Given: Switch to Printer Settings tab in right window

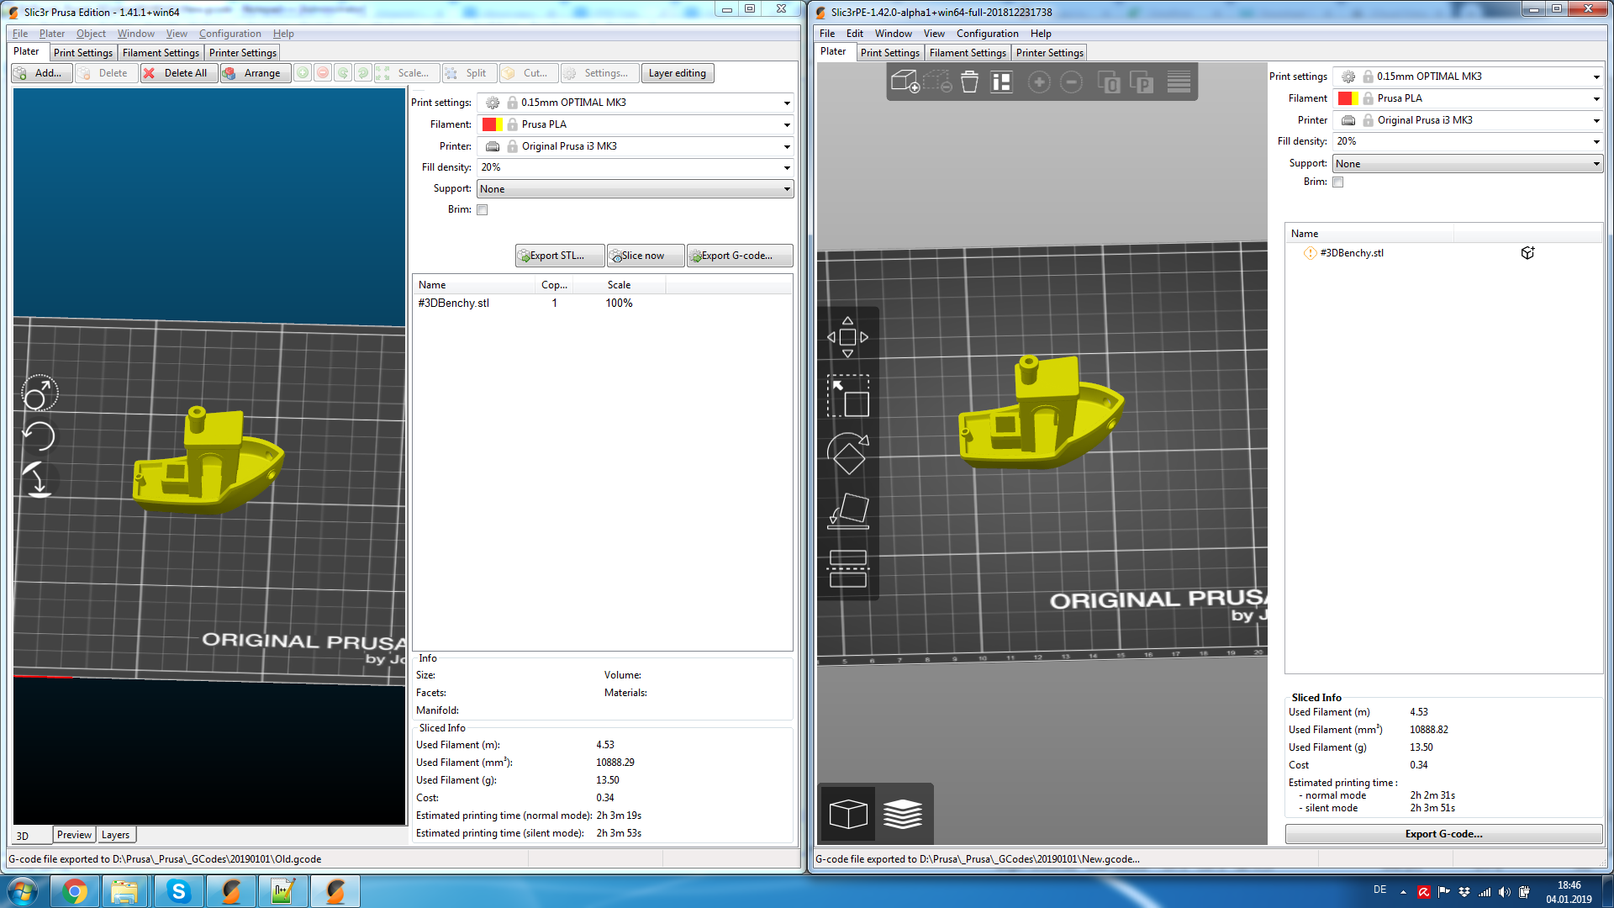Looking at the screenshot, I should 1049,53.
